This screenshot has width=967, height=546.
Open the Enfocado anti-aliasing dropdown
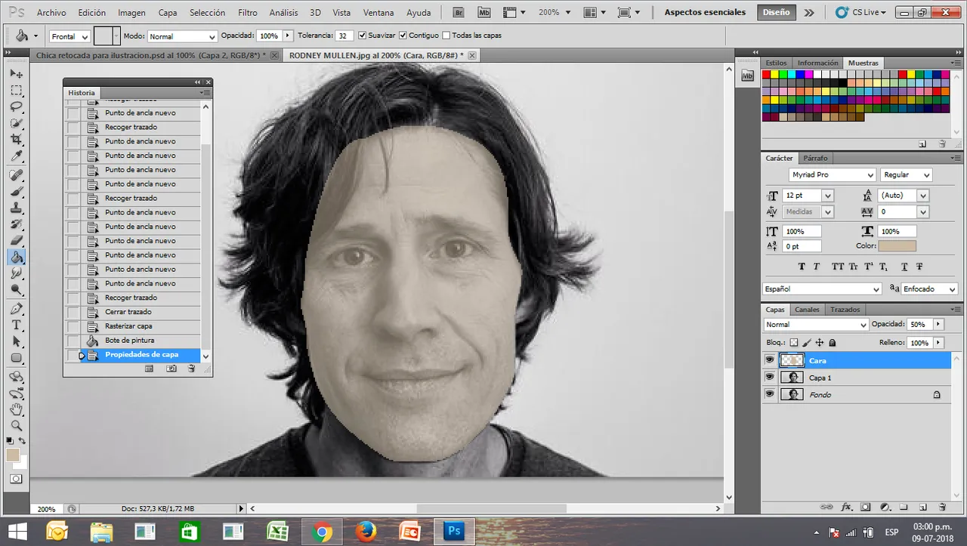pyautogui.click(x=930, y=289)
